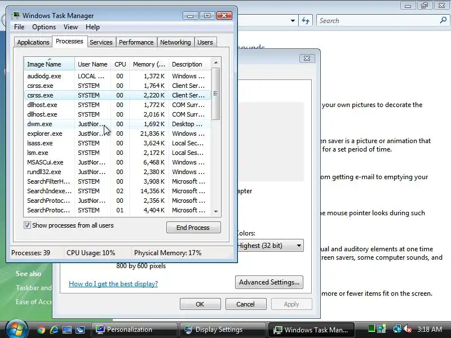Switch to the Services tab
The width and height of the screenshot is (451, 338).
click(101, 42)
